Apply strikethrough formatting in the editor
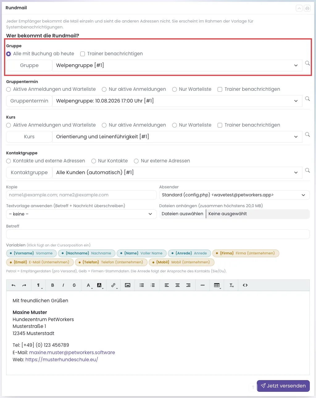316x398 pixels. coord(74,285)
